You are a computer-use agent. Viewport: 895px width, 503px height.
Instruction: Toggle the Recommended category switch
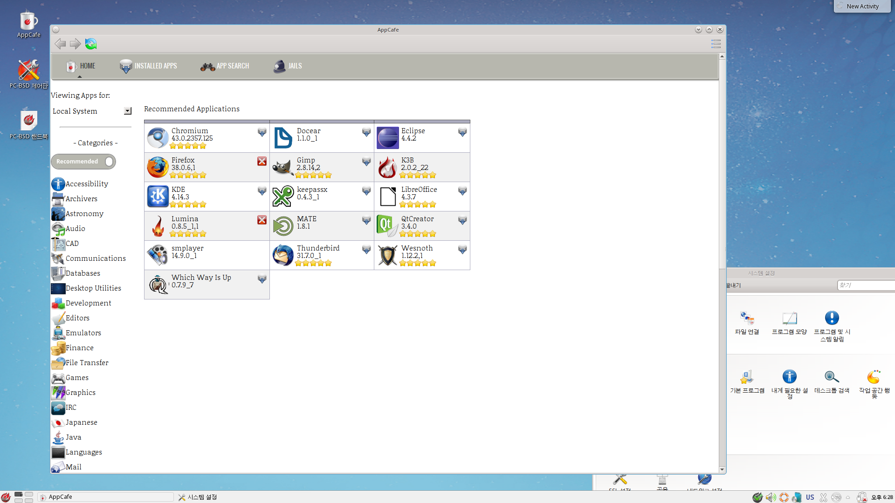pyautogui.click(x=83, y=162)
